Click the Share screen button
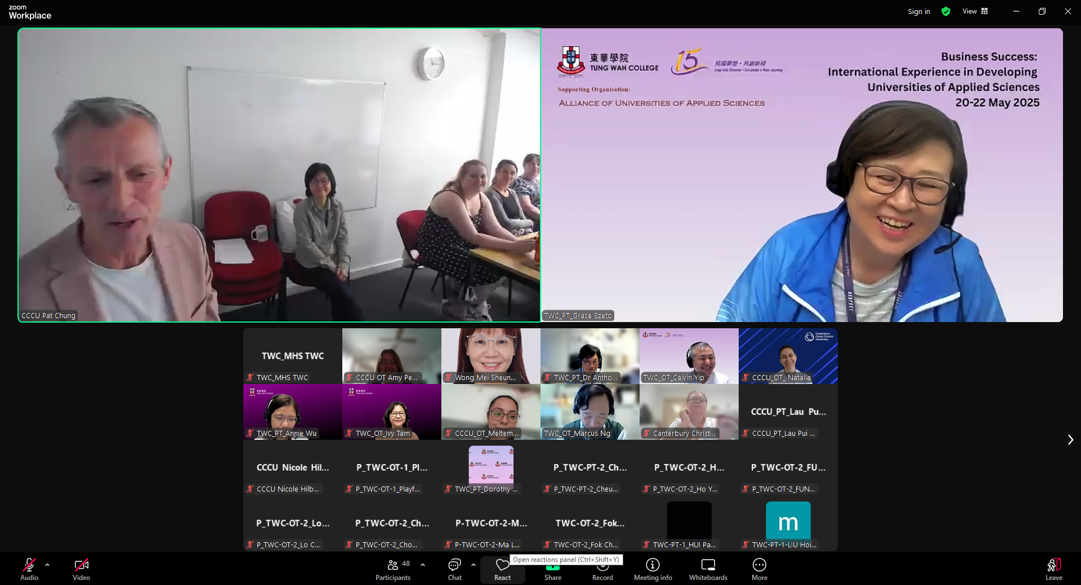 click(x=553, y=570)
